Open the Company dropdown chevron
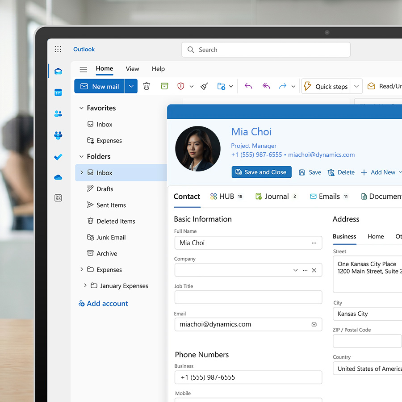 point(296,270)
